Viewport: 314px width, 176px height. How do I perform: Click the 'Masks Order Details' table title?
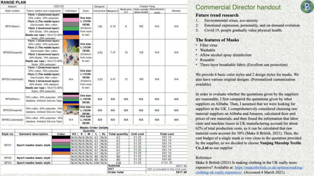[x=94, y=128]
